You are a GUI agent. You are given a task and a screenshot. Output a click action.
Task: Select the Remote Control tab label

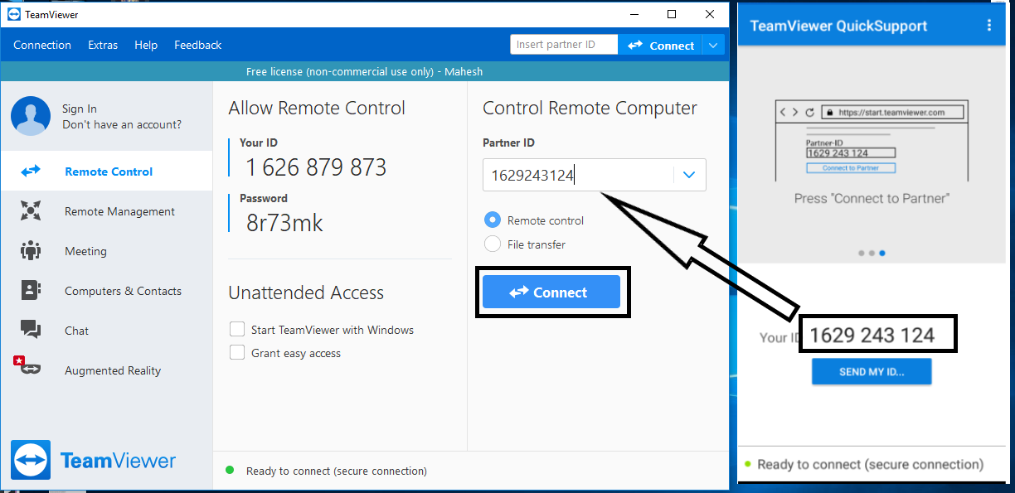(109, 172)
